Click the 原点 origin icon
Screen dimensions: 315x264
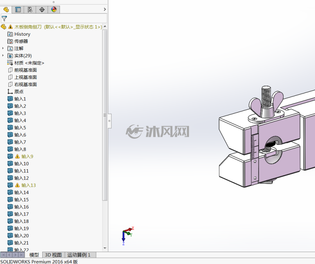pos(10,91)
